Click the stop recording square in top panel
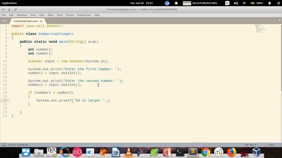Viewport: 282px width, 158px height. point(176,3)
